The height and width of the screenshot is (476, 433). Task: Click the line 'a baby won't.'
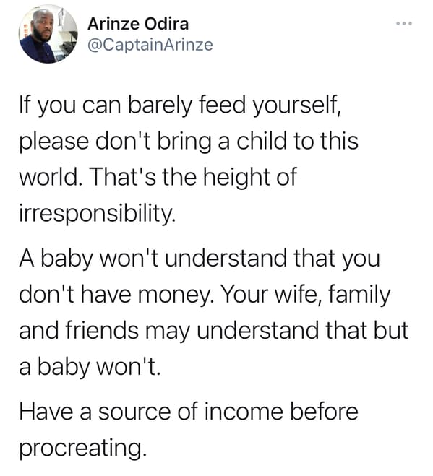(90, 366)
